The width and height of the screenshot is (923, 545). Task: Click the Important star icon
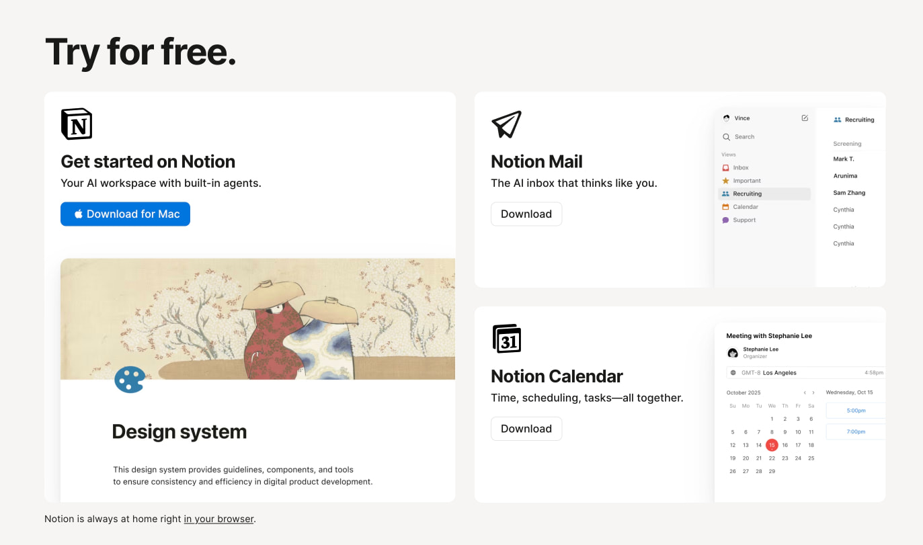(725, 181)
